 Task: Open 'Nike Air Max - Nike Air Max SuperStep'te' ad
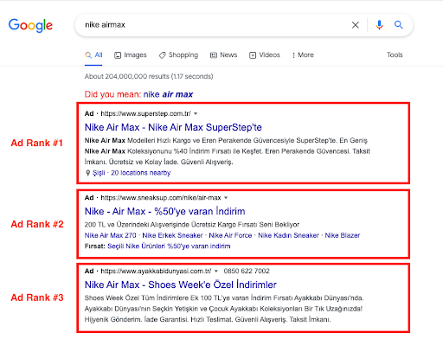tap(173, 127)
